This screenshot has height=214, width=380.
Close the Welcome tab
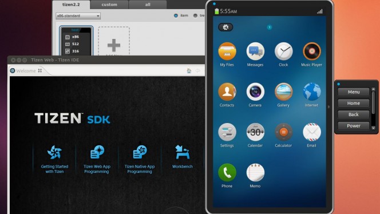(x=40, y=70)
